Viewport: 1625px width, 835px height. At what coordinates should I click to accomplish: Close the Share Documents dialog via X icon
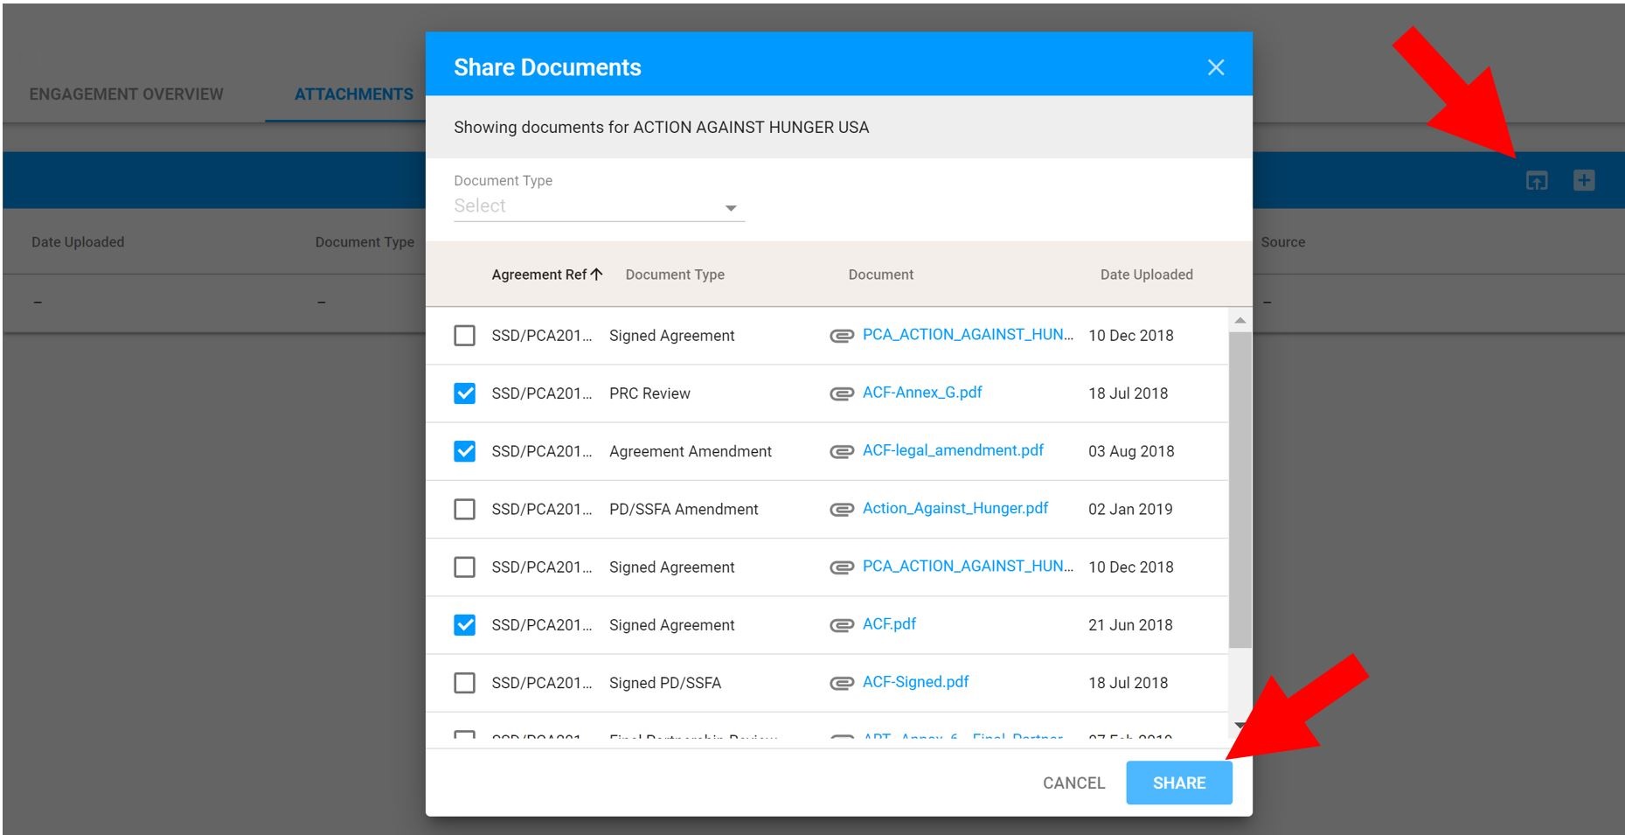pos(1216,66)
